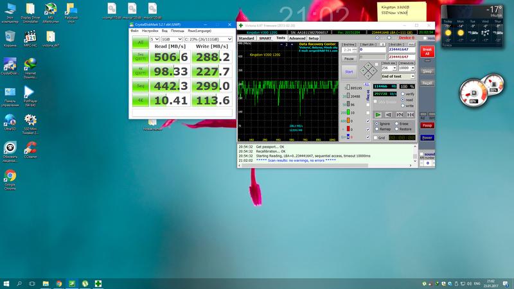The height and width of the screenshot is (289, 514).
Task: Select Internet Download Manager desktop icon
Action: click(30, 68)
